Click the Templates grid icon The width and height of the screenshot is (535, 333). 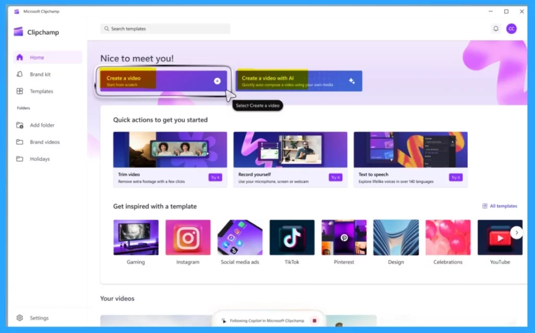pyautogui.click(x=20, y=91)
